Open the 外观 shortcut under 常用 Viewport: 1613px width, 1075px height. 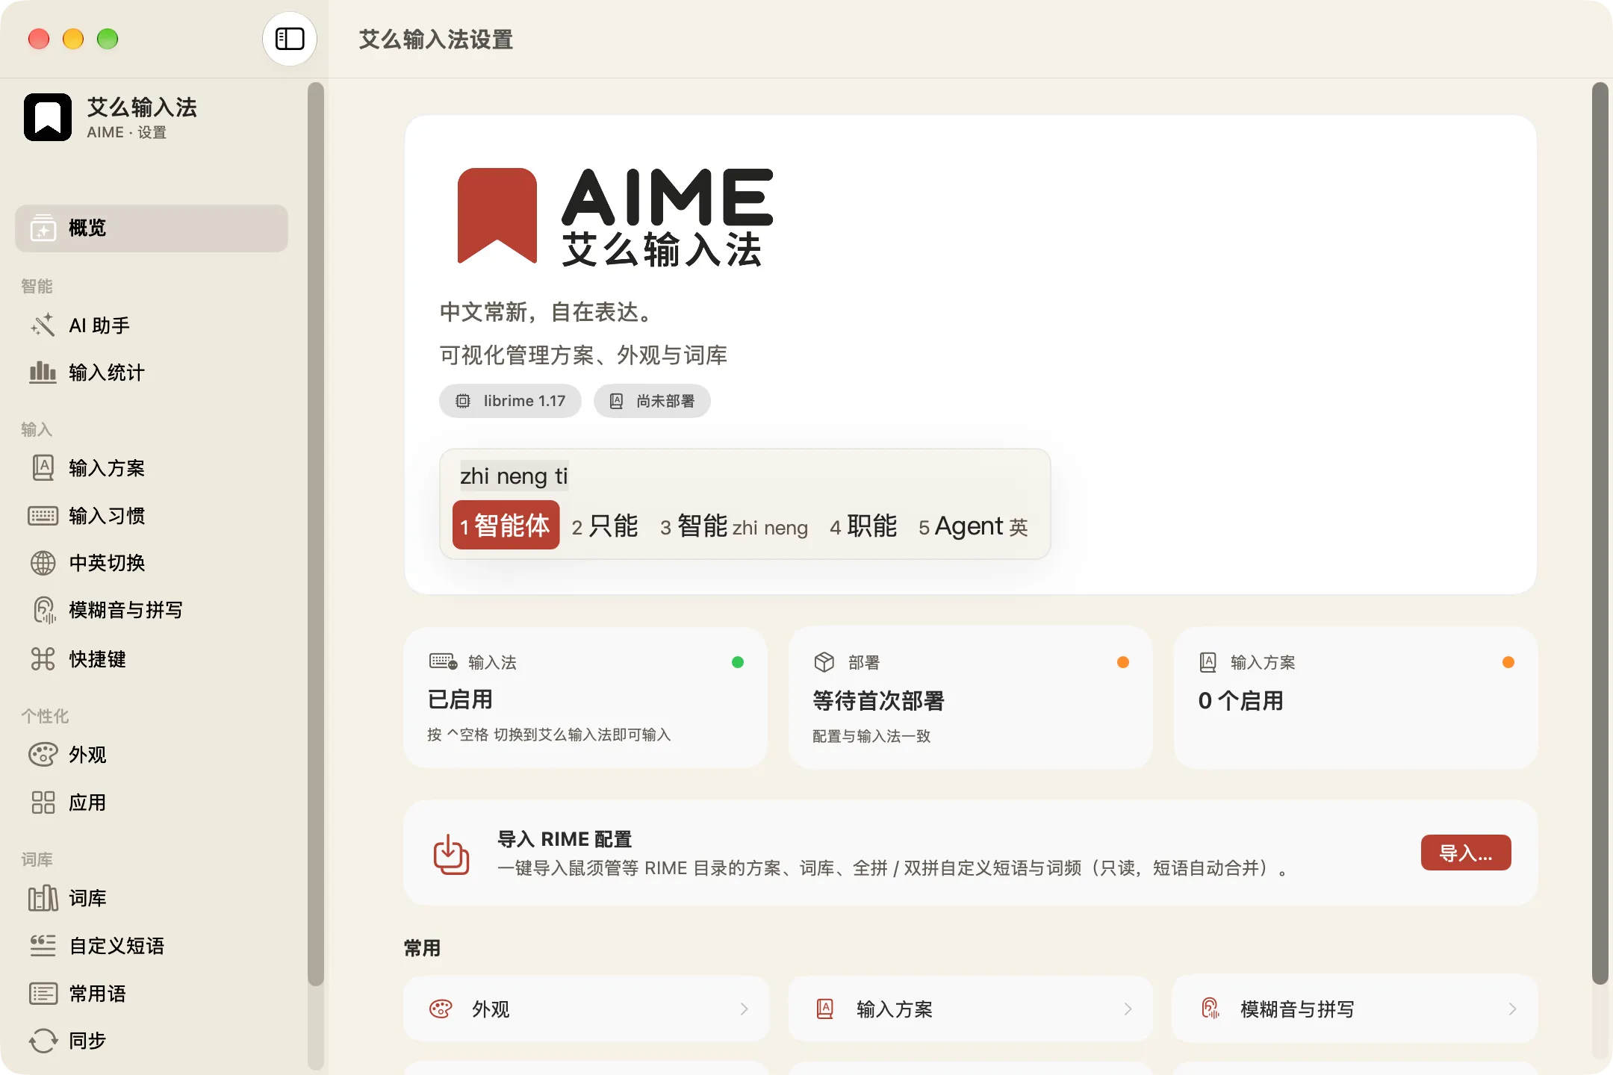[586, 1009]
